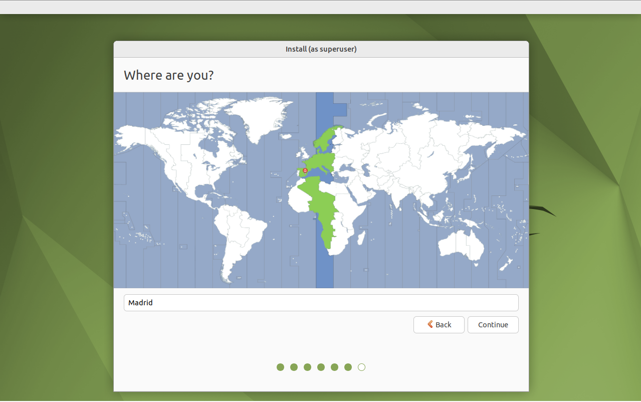Click the orange arrow icon on Back

(x=430, y=324)
